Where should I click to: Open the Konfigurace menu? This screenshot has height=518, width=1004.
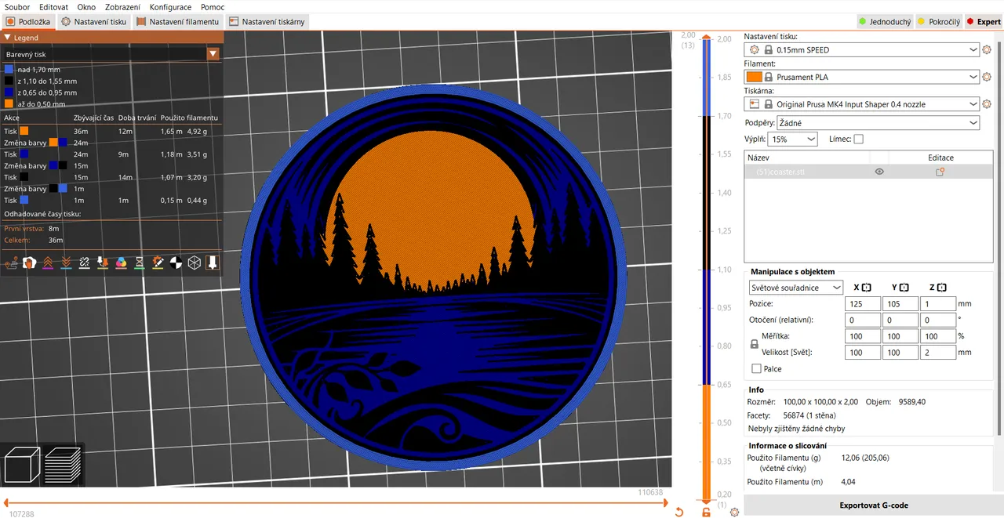pos(170,6)
